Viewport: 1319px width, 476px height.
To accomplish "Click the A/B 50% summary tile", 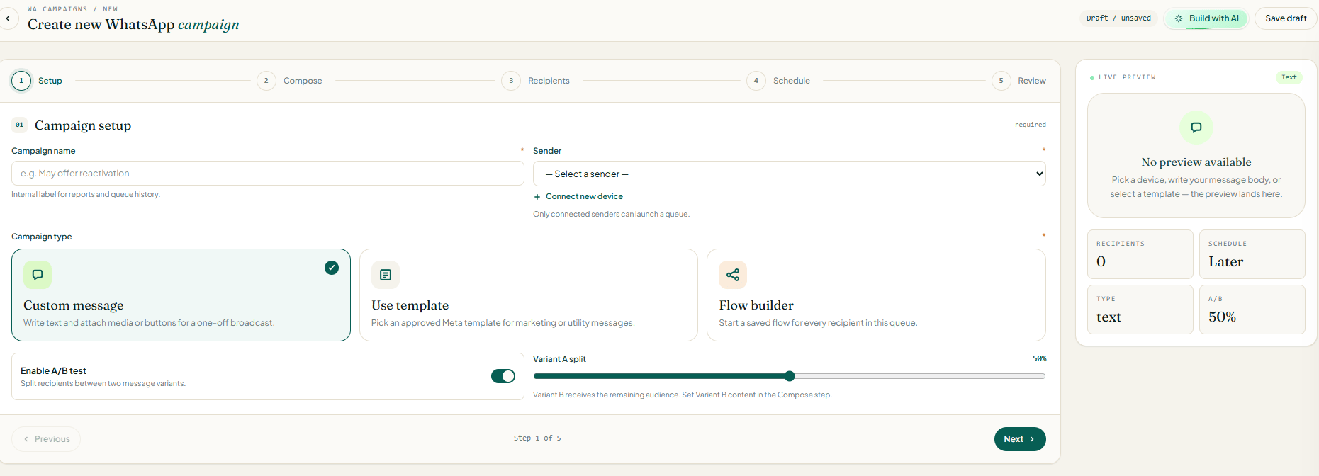I will 1252,310.
